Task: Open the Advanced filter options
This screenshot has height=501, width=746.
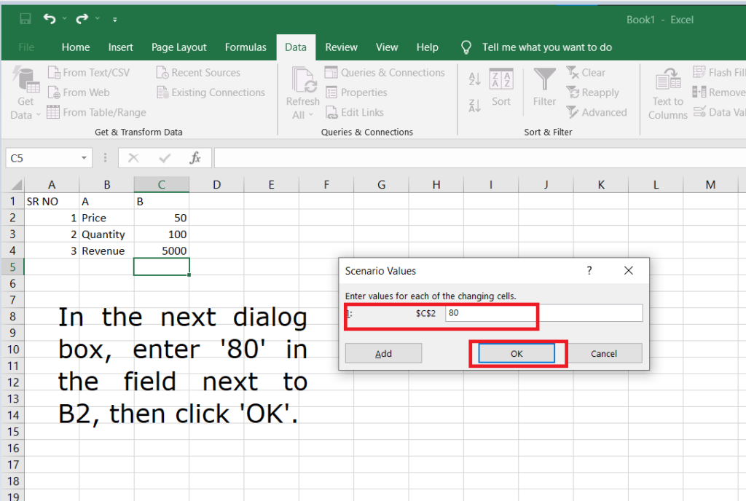Action: click(x=597, y=112)
